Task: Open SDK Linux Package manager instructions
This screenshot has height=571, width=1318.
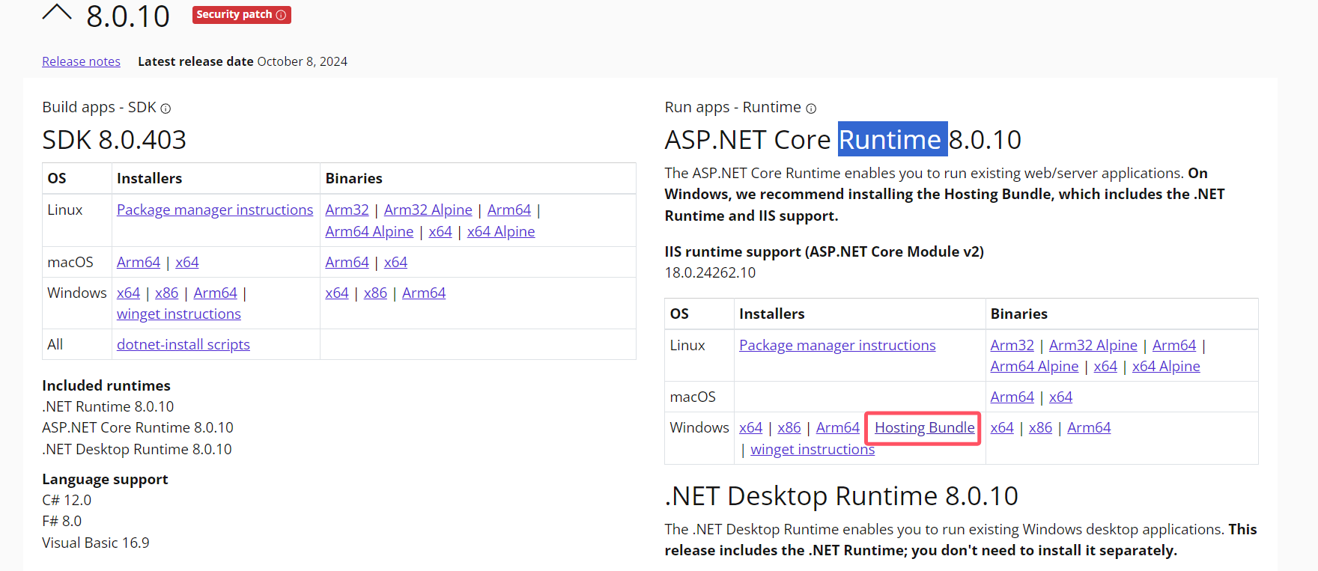Action: (x=215, y=210)
